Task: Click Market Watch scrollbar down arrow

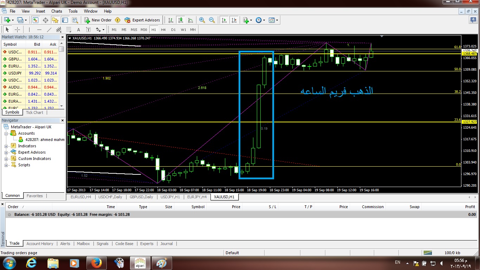Action: click(61, 106)
